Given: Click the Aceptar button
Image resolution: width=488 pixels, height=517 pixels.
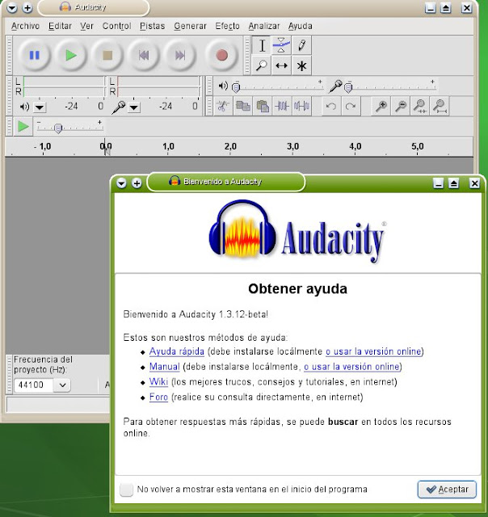Looking at the screenshot, I should tap(447, 490).
